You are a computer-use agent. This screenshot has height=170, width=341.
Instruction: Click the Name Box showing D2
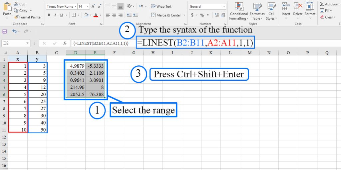(x=16, y=43)
